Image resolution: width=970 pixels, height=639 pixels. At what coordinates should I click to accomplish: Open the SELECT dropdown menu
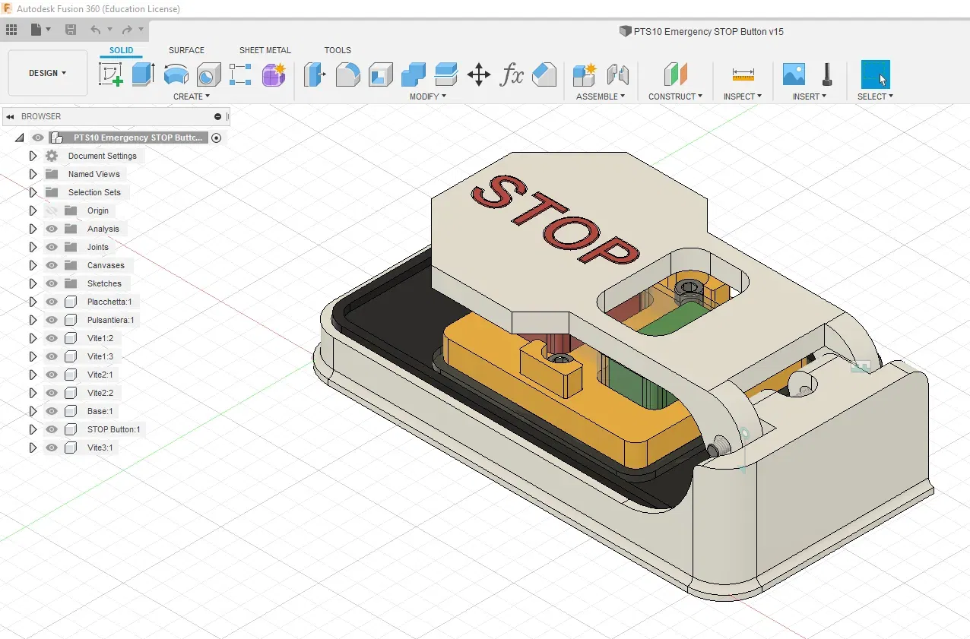pos(875,96)
